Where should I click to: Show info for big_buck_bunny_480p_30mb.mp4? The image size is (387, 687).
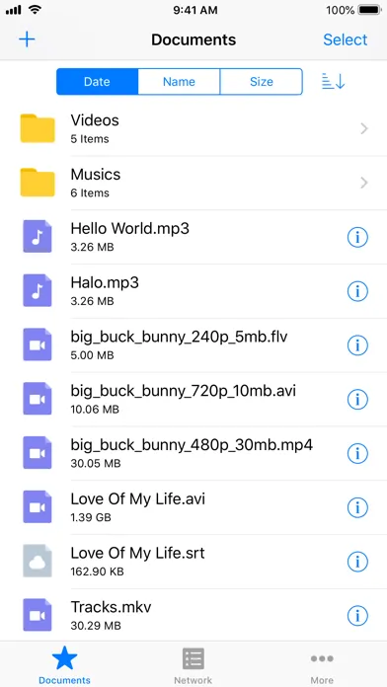pyautogui.click(x=357, y=454)
